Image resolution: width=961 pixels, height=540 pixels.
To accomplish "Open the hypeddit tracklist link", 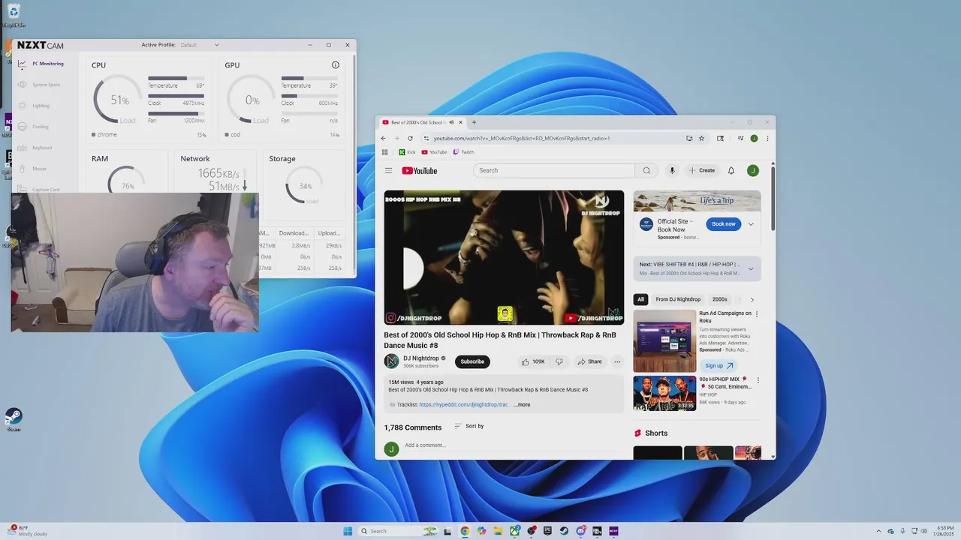I will tap(463, 404).
